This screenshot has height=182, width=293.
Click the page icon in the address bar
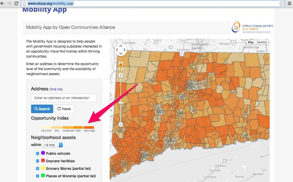click(x=24, y=3)
